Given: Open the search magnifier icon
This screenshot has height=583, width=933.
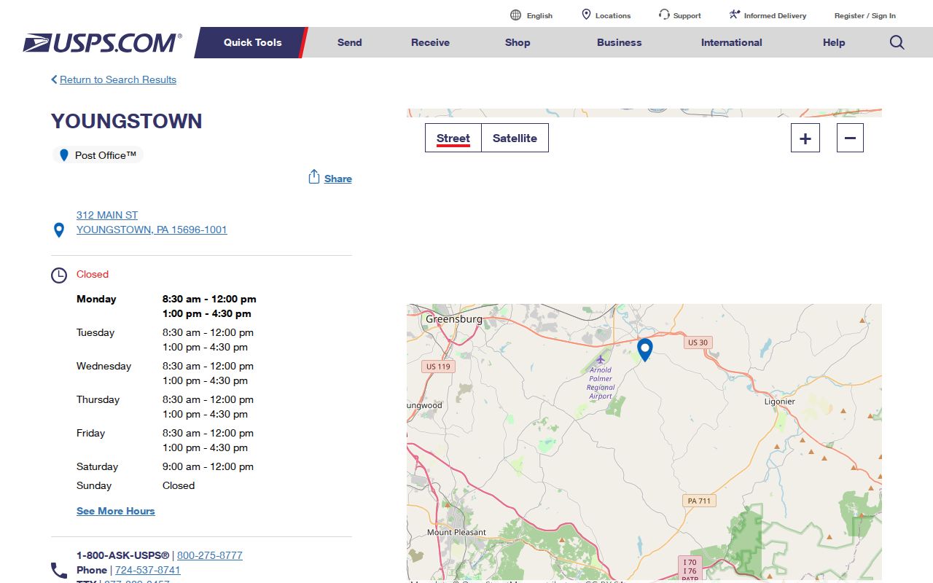Looking at the screenshot, I should [x=897, y=42].
